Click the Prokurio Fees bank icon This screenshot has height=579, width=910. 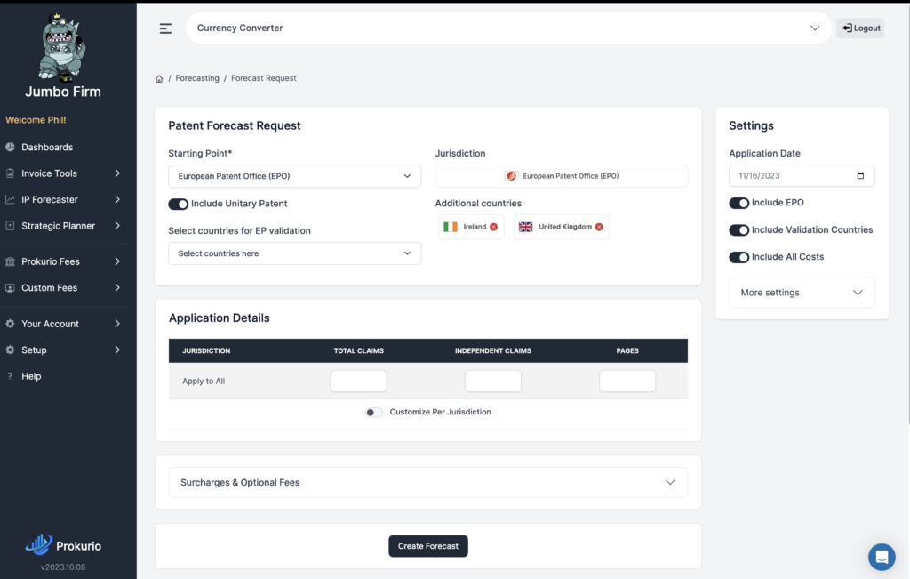point(10,261)
